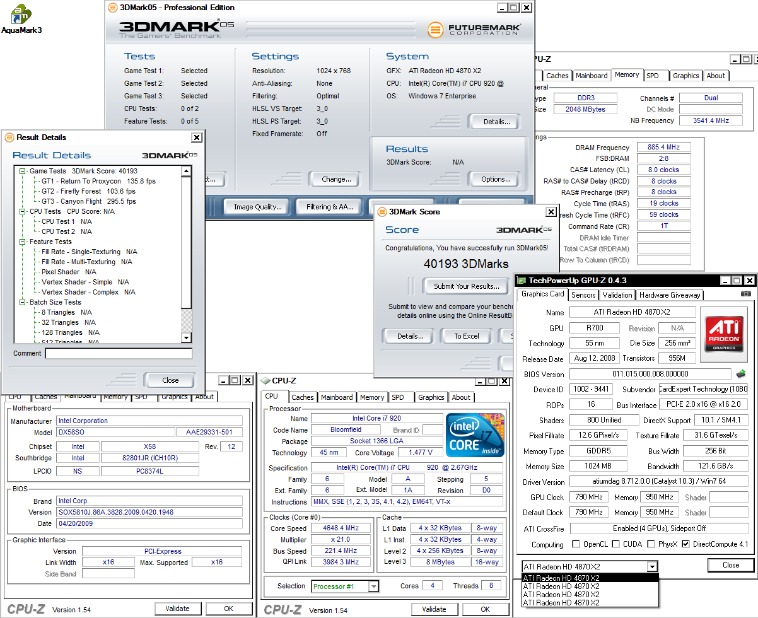
Task: Click the Options button under Results
Action: (496, 179)
